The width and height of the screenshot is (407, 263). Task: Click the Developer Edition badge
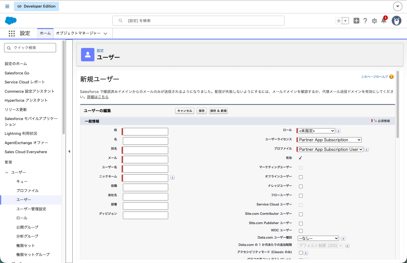37,6
